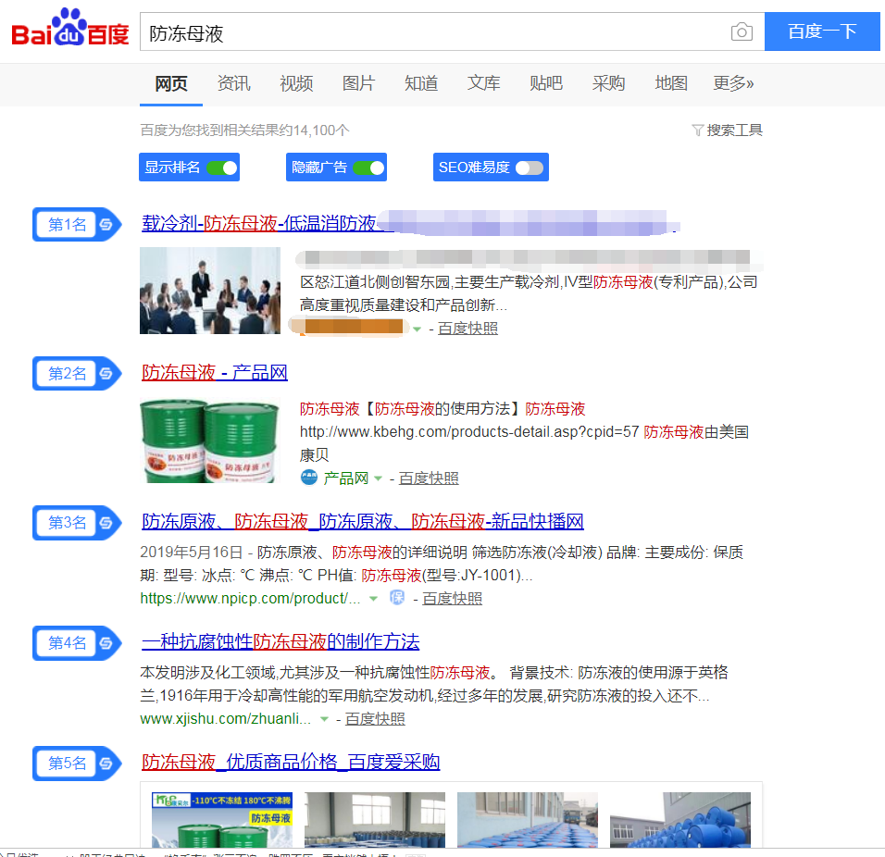Expand dropdown arrow beside first result's blurred URL
Screen dimensions: 885x857
[x=418, y=329]
